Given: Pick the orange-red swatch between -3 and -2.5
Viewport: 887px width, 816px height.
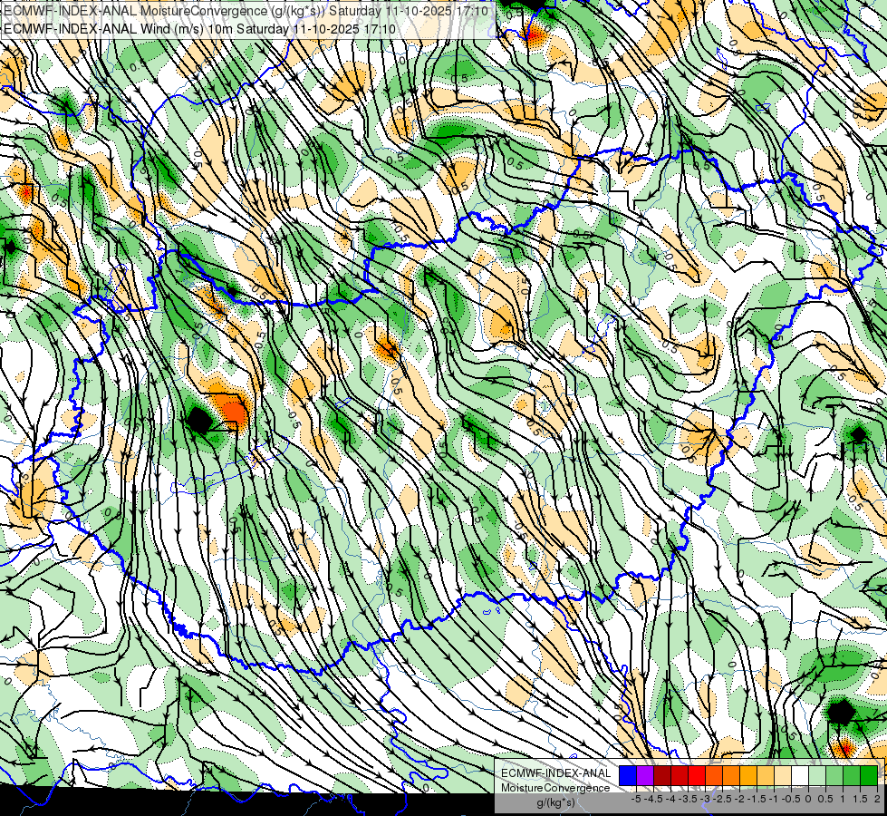Looking at the screenshot, I should 714,775.
